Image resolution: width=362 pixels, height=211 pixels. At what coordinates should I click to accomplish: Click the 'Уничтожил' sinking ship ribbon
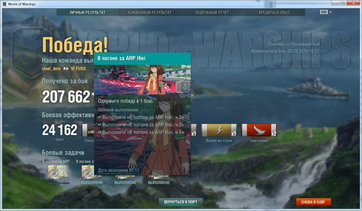tap(259, 130)
